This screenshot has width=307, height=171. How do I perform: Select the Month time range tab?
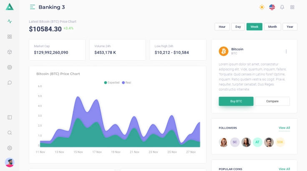(x=272, y=27)
